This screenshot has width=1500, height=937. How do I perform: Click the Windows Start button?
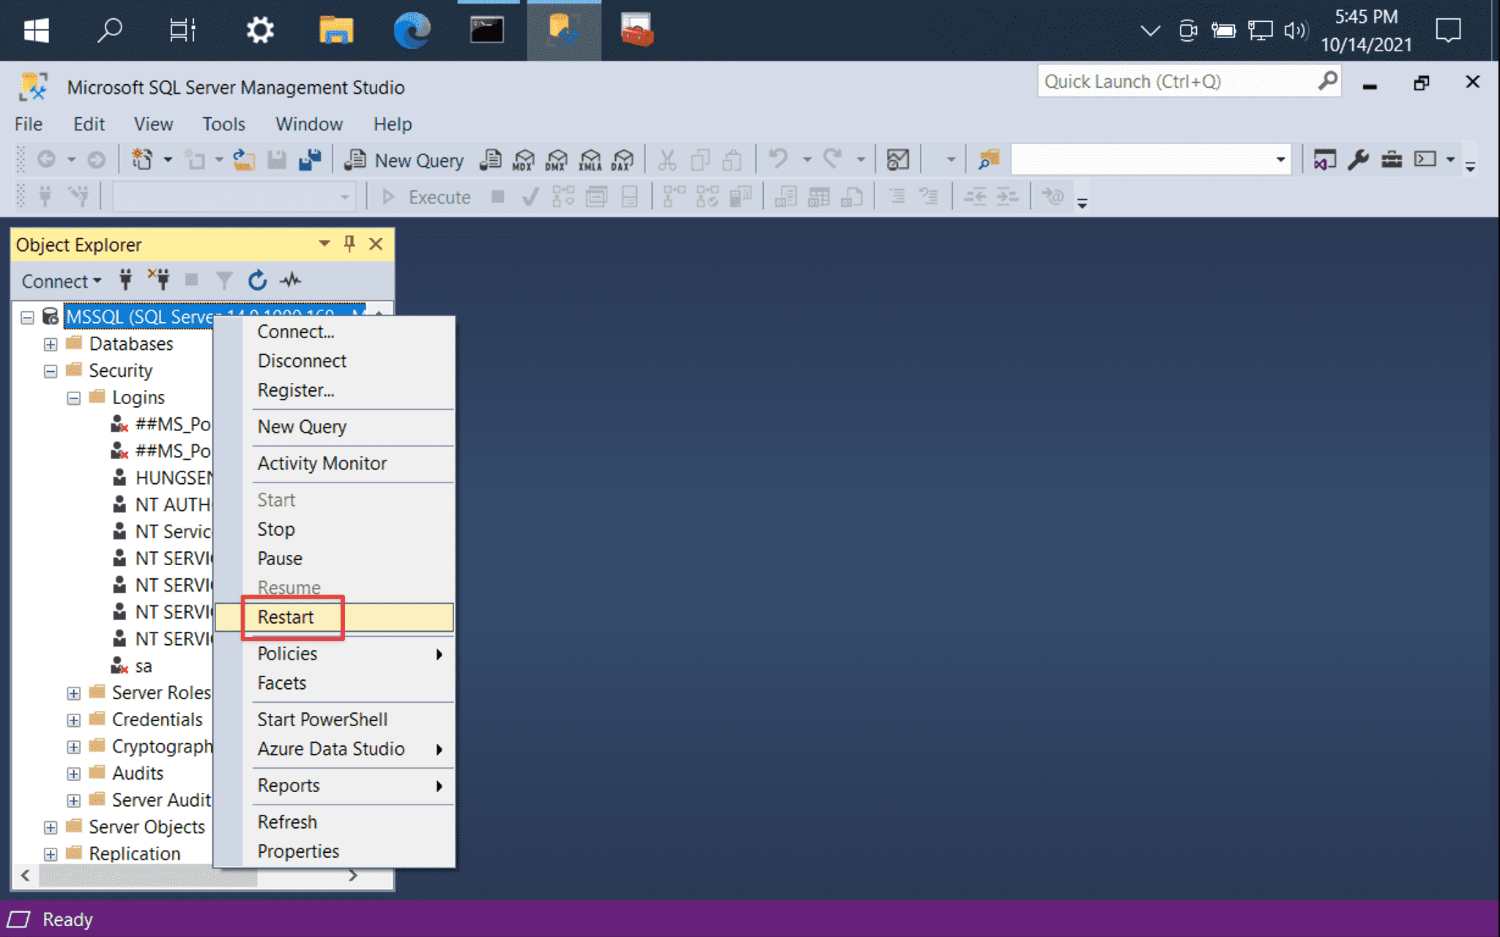click(36, 31)
